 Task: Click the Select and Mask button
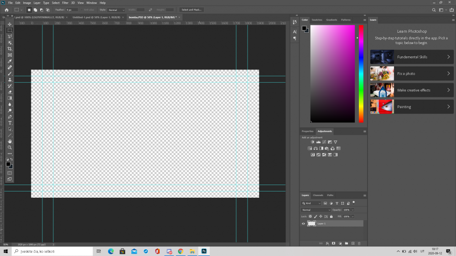[192, 10]
